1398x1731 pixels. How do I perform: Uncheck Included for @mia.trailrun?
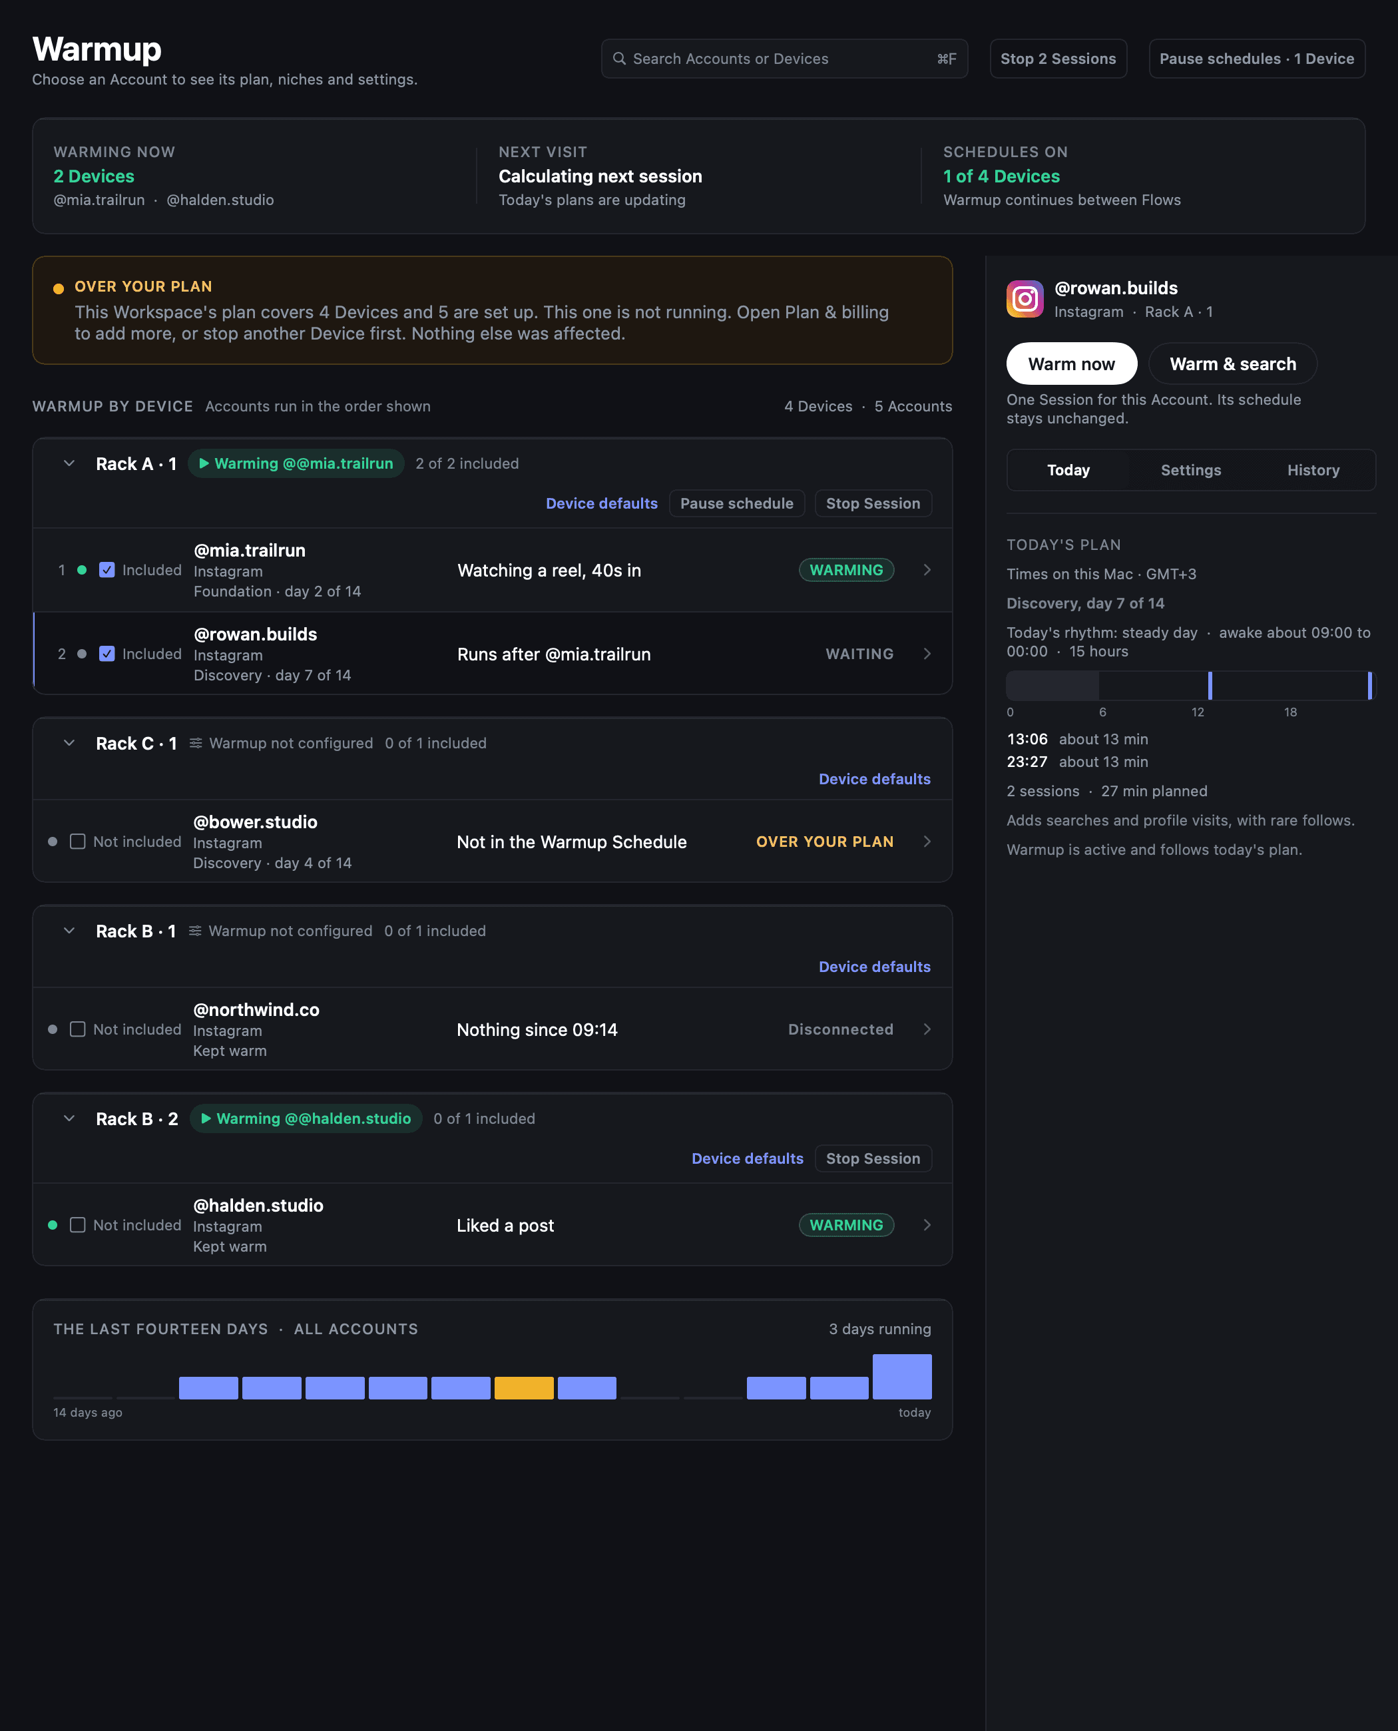coord(107,569)
